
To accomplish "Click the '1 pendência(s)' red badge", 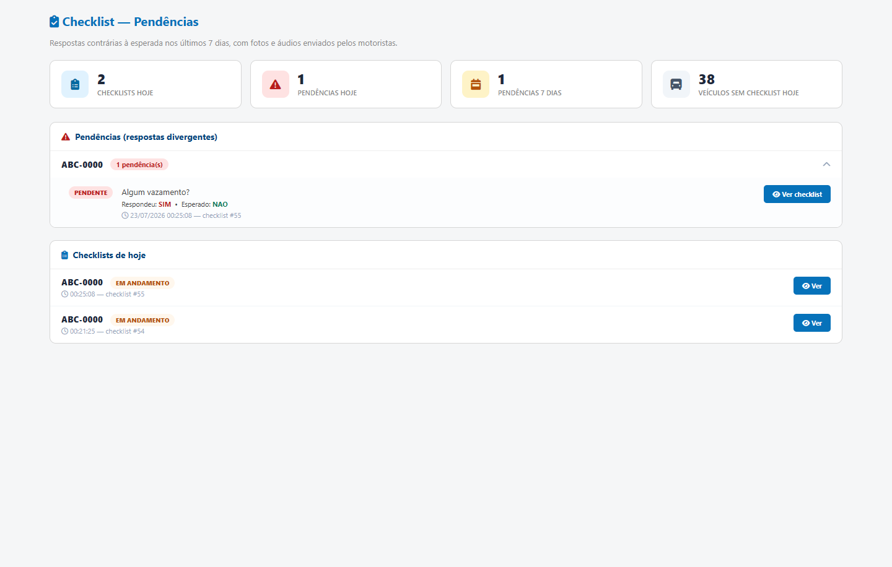I will pyautogui.click(x=139, y=165).
